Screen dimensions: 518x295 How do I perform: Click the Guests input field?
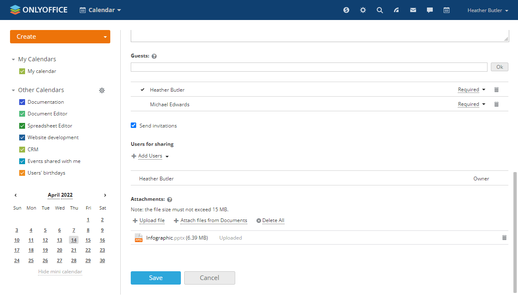[x=309, y=67]
